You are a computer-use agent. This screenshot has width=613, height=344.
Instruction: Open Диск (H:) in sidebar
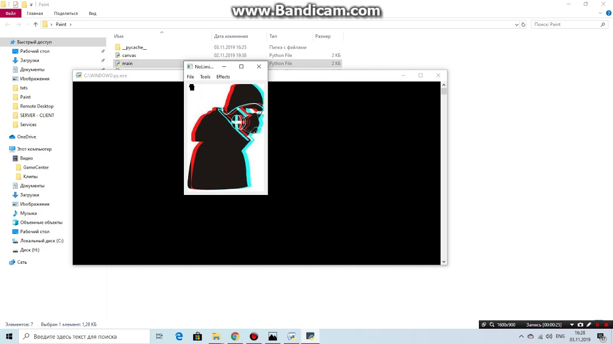pos(30,250)
